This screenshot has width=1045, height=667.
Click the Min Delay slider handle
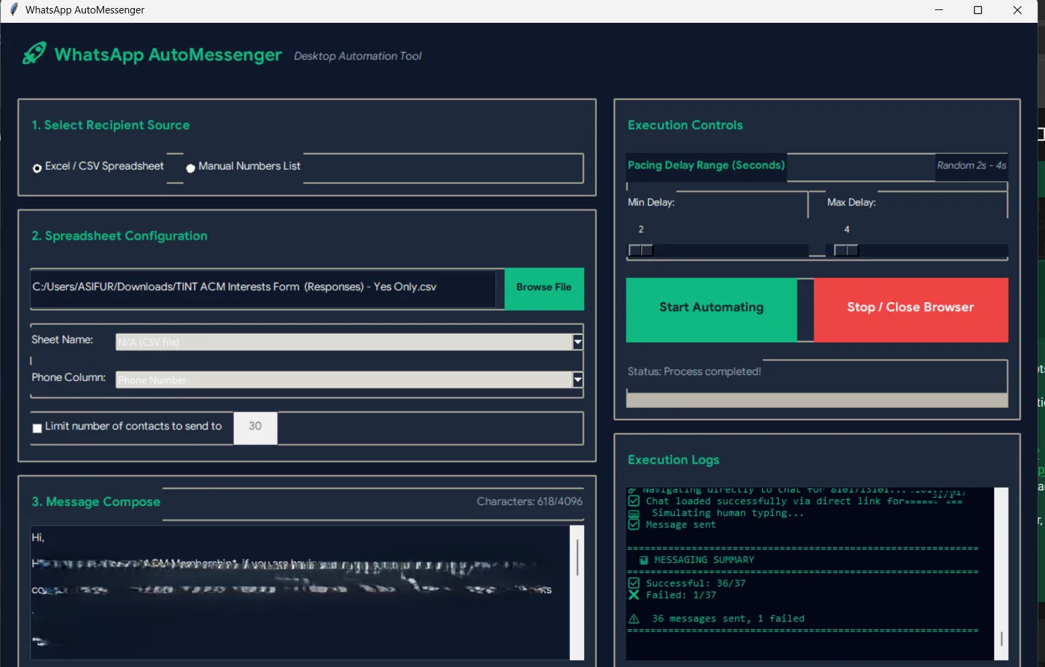(x=641, y=250)
